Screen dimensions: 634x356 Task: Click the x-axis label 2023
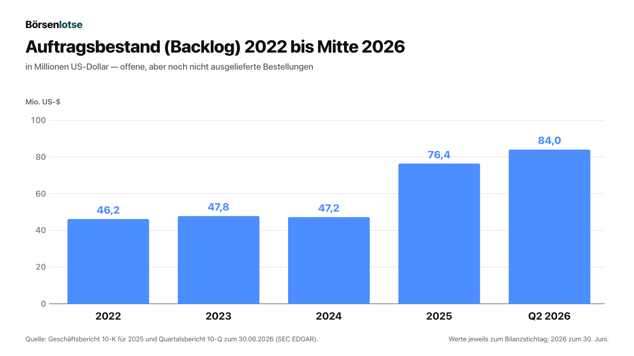[219, 316]
